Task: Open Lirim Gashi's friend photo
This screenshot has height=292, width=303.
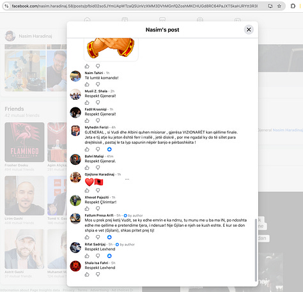Action: (24, 196)
